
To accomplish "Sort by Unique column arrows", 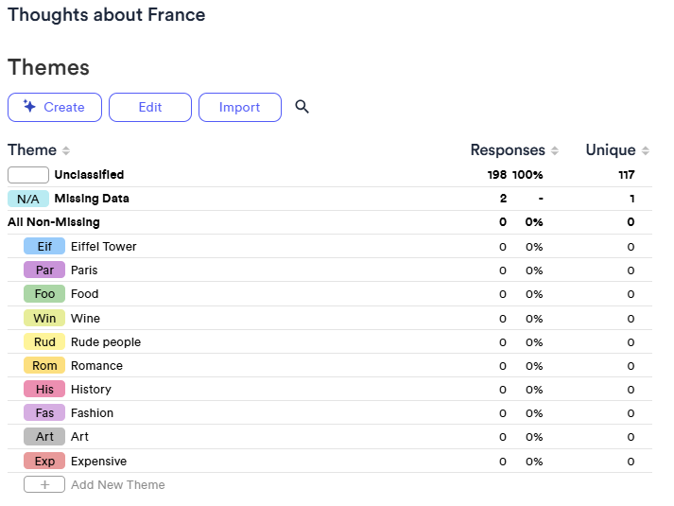I will pyautogui.click(x=646, y=150).
